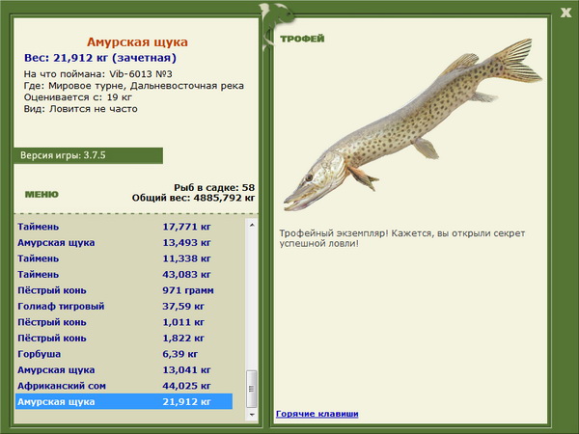The width and height of the screenshot is (579, 434).
Task: Select the Таймень 43,083 кг entry
Action: [124, 274]
